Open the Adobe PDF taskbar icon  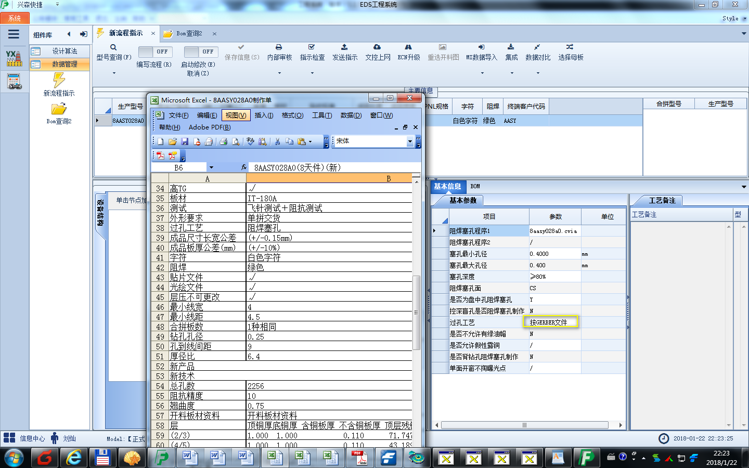pyautogui.click(x=359, y=458)
